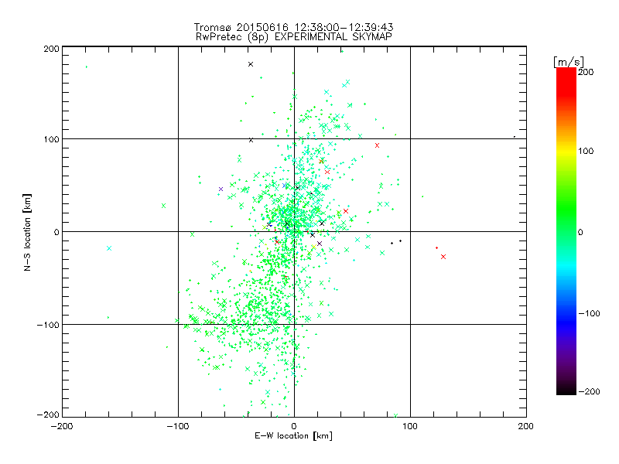Click the x-axis tick label '200'
The image size is (619, 464).
tap(526, 426)
